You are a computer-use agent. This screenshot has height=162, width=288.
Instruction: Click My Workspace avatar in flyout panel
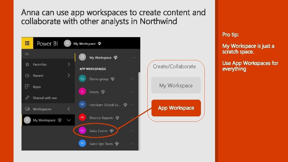coord(82,57)
